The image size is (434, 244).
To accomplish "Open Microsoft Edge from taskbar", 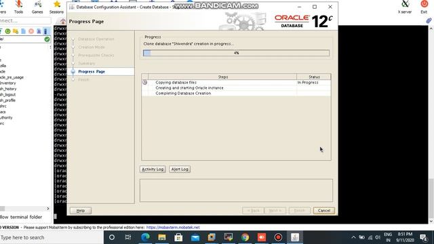I will pos(145,237).
